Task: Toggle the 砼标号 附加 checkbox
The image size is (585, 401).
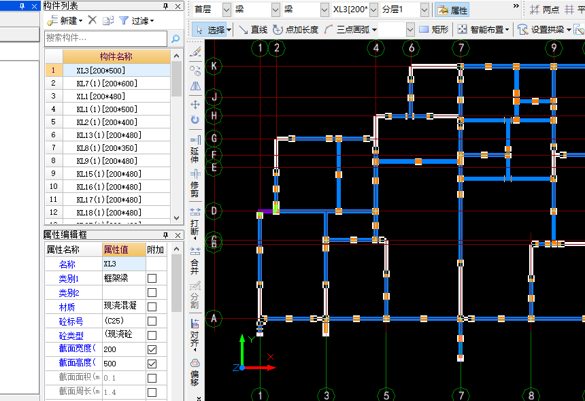Action: click(152, 321)
